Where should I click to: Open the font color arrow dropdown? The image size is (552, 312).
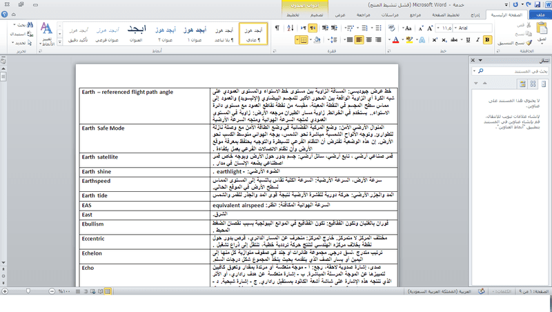[x=389, y=40]
